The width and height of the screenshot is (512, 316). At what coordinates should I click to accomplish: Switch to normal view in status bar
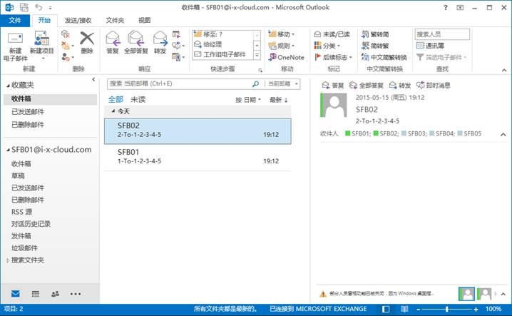[386, 309]
